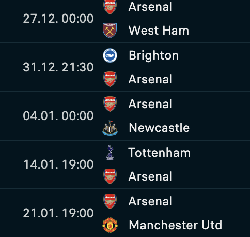Image resolution: width=250 pixels, height=237 pixels.
Task: Click the Newcastle club crest
Action: pyautogui.click(x=110, y=128)
